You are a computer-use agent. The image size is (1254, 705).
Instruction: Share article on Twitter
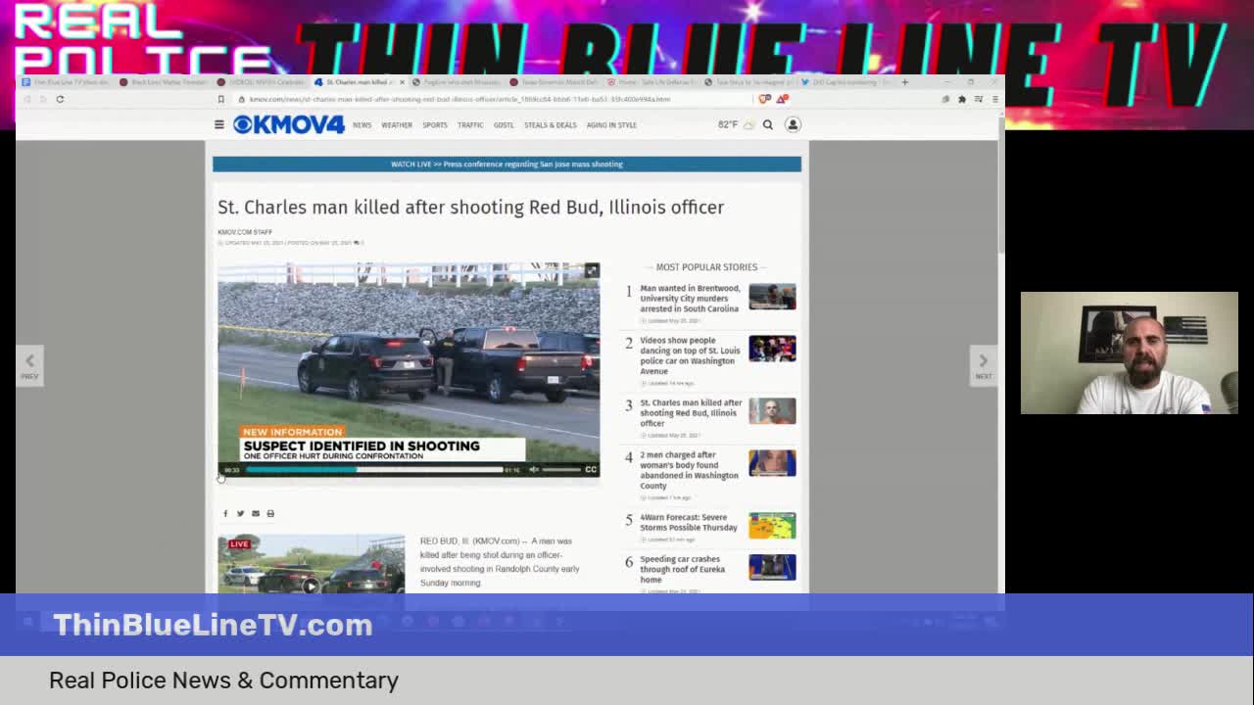coord(240,513)
